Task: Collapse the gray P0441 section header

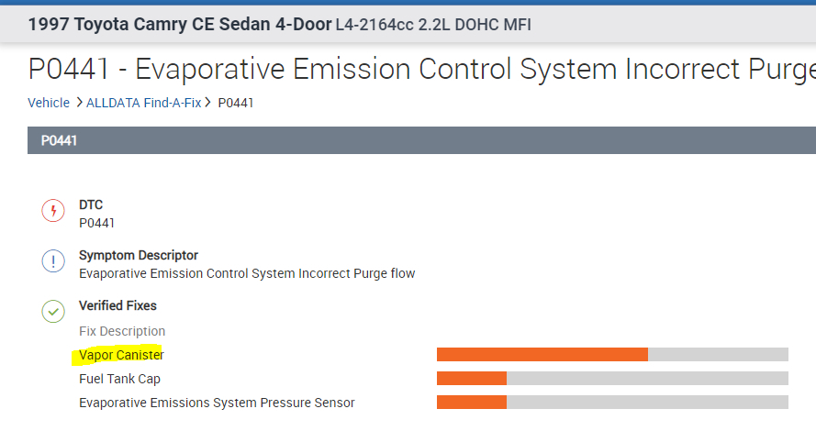Action: [421, 140]
